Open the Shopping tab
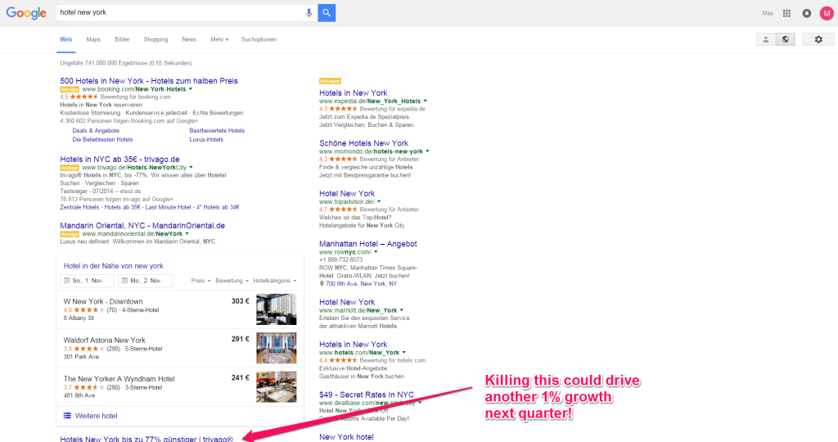 pyautogui.click(x=155, y=39)
